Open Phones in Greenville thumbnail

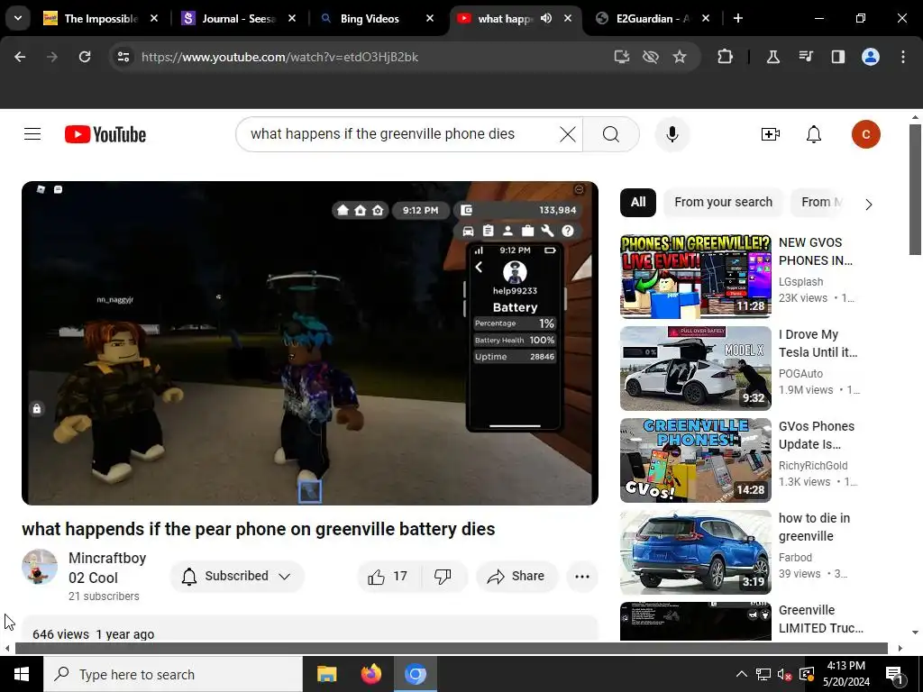tap(695, 277)
